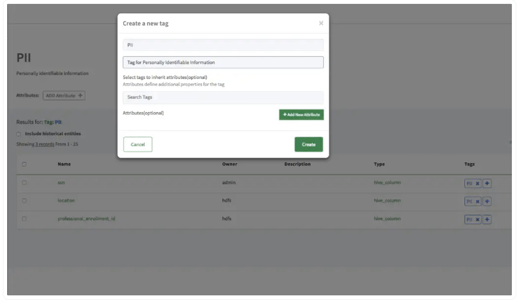Open the professional_enrollment_id entity link

[86, 219]
